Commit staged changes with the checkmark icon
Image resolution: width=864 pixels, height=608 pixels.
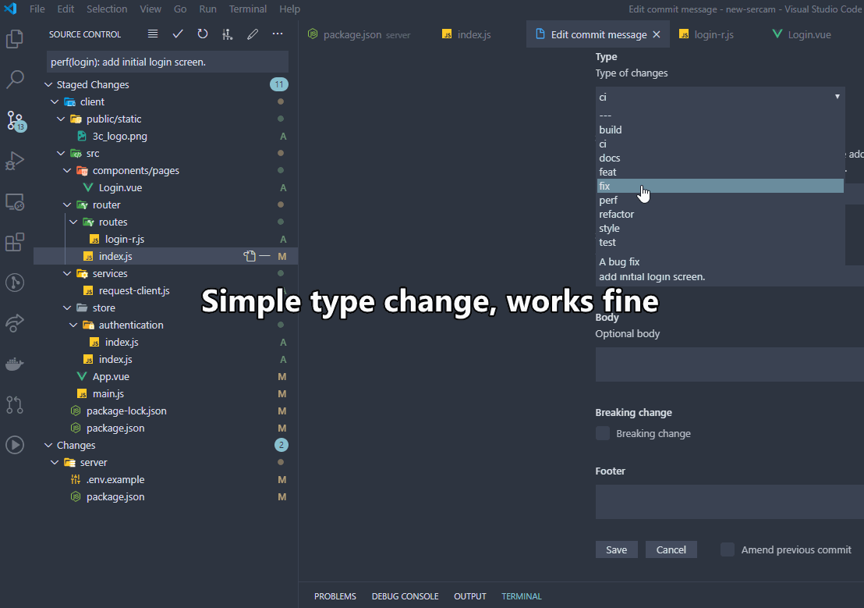click(x=178, y=34)
